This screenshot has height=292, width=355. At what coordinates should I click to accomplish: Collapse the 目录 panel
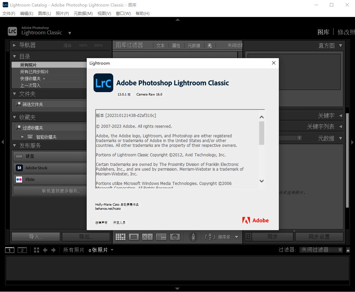(x=15, y=56)
